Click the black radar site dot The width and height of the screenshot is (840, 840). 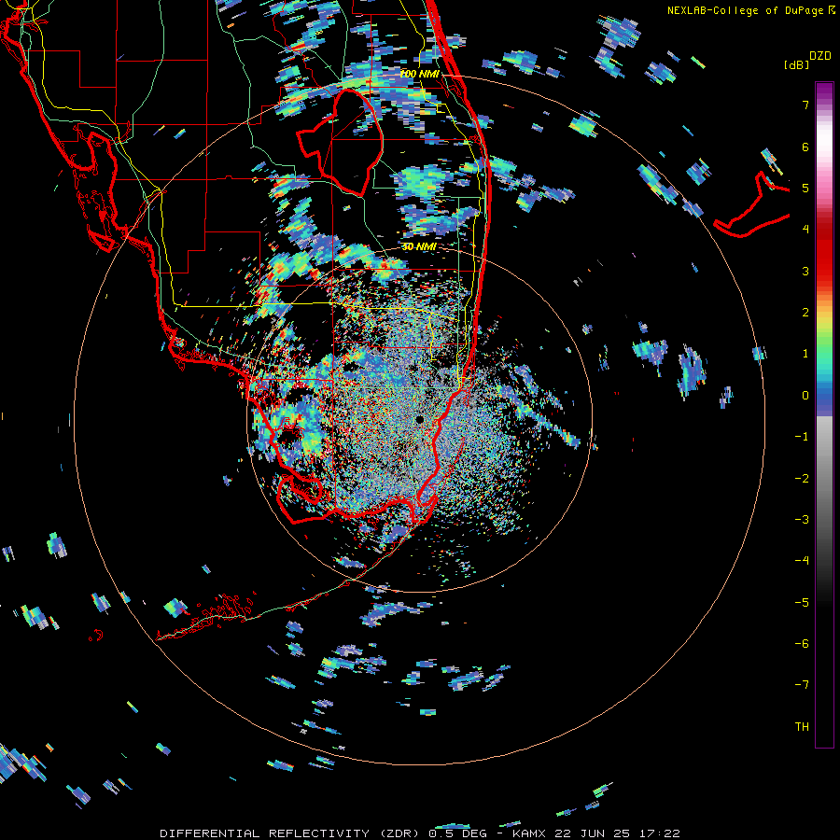tap(419, 419)
